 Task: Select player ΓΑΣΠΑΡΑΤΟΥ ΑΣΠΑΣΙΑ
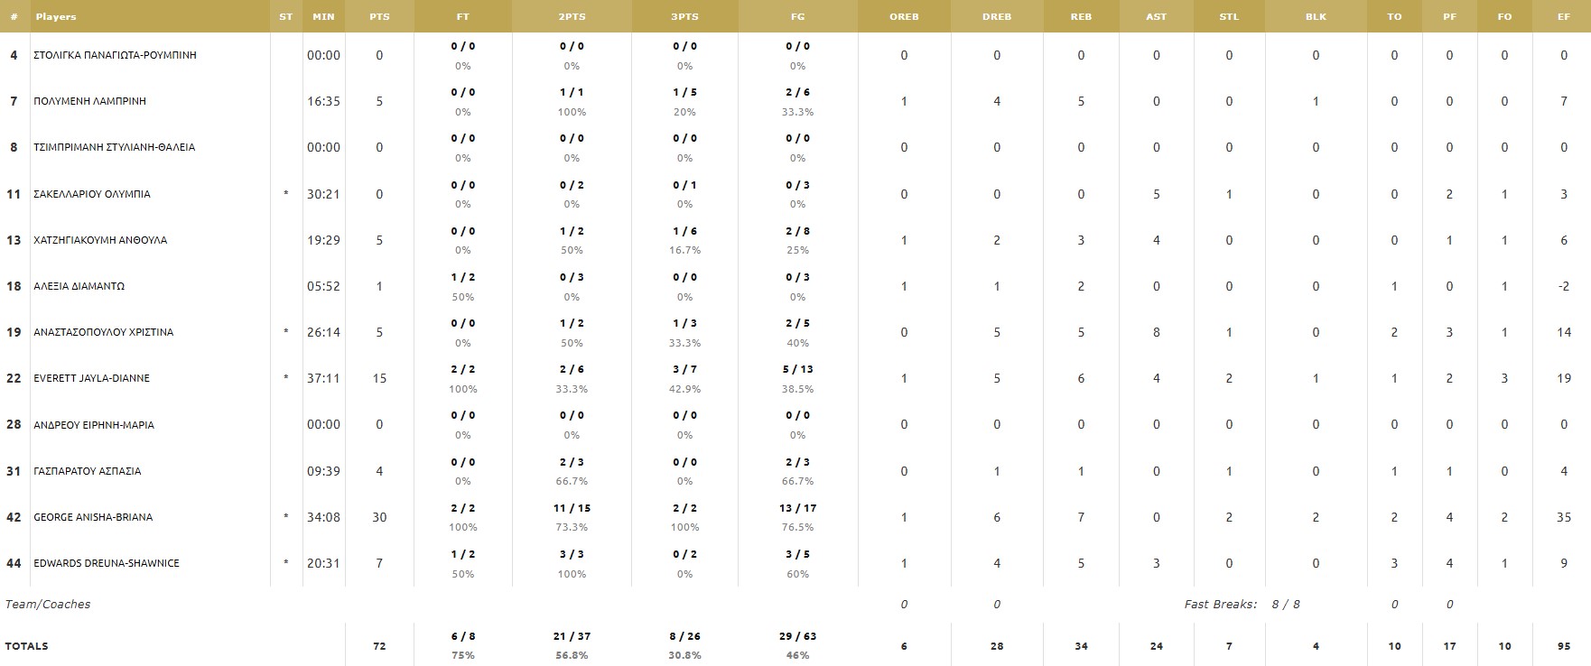87,471
